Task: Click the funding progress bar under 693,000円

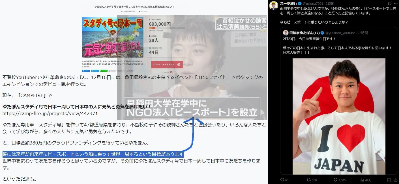Action: pyautogui.click(x=167, y=28)
